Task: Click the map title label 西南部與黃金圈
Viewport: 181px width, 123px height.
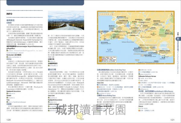Action: point(106,14)
